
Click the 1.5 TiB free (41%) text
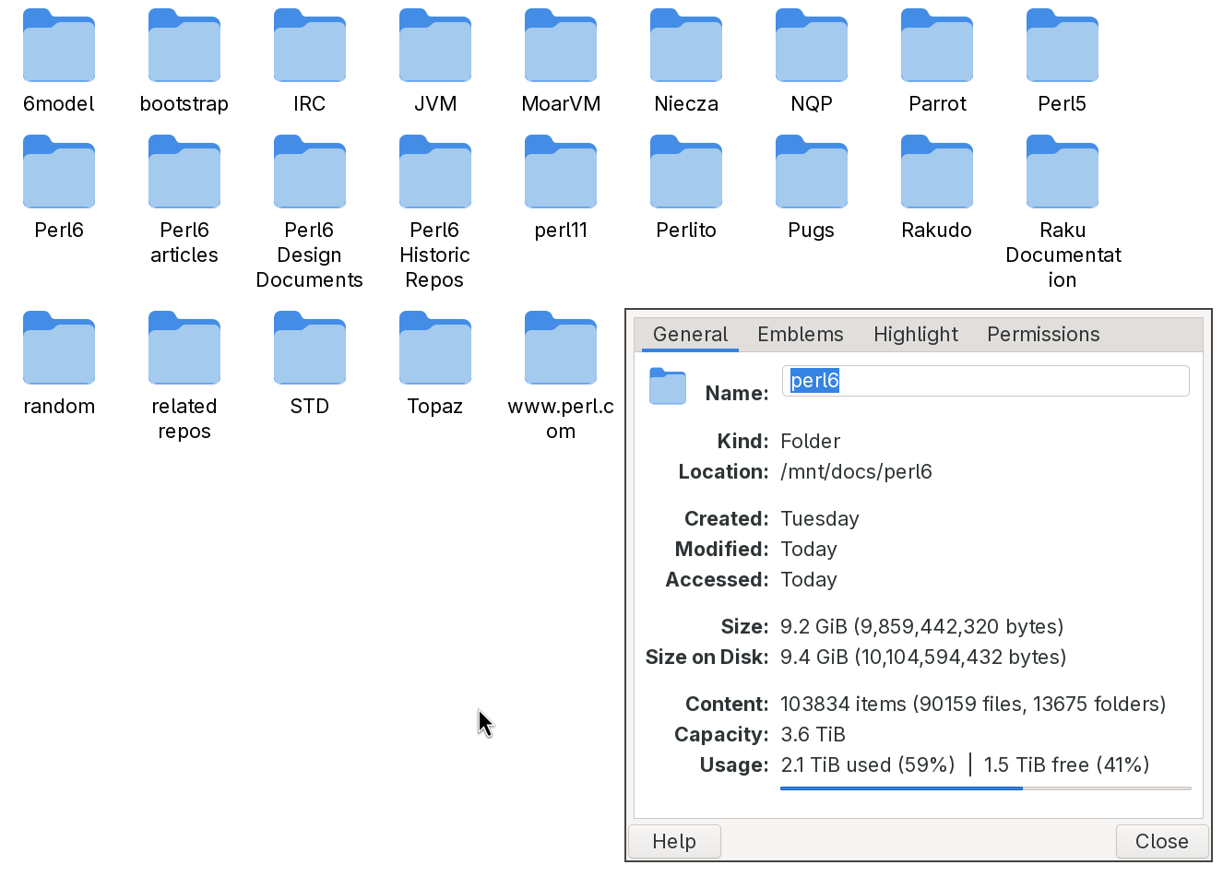pos(1066,765)
